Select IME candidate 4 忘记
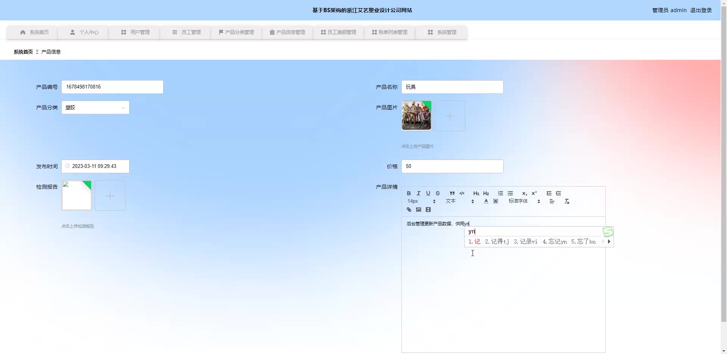 coord(555,242)
